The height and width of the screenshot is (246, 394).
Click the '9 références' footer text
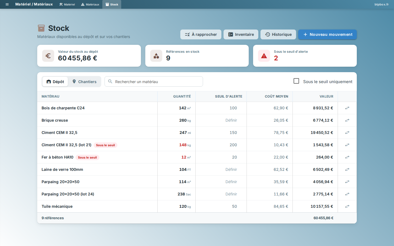coord(53,218)
